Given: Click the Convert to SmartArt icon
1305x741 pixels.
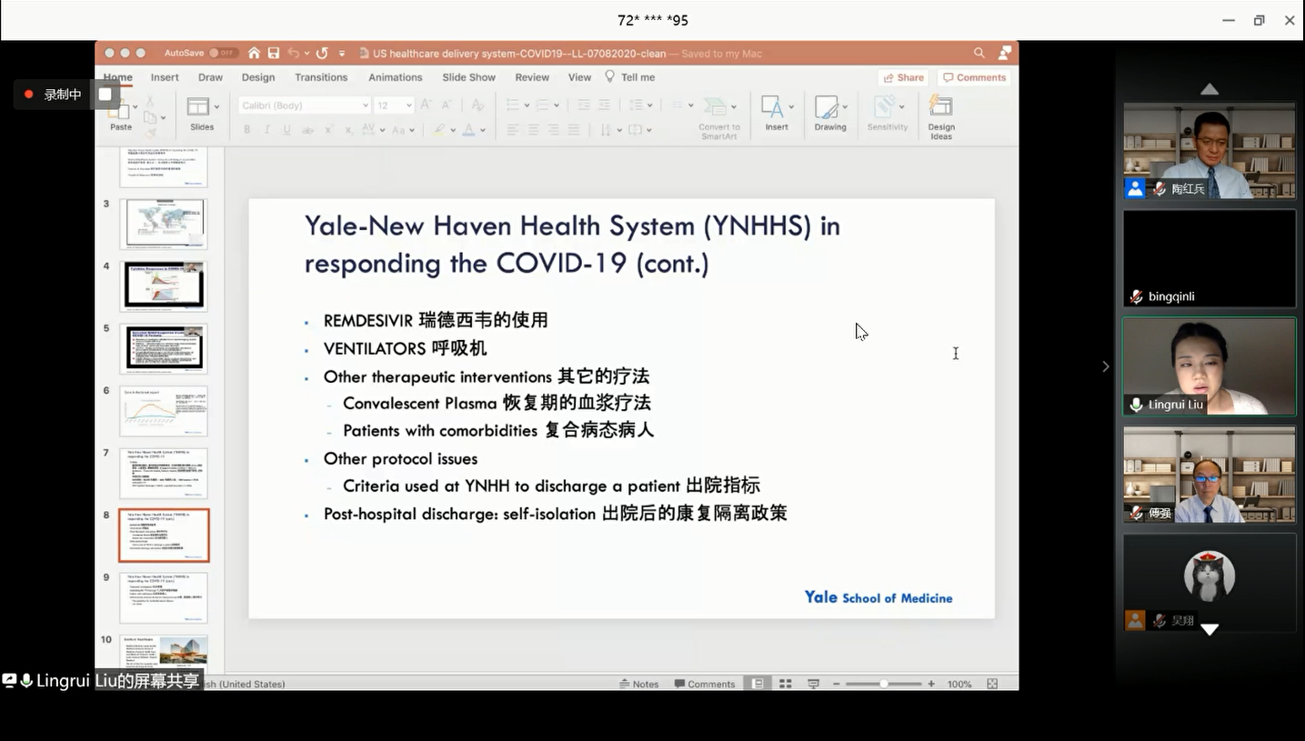Looking at the screenshot, I should coord(718,108).
